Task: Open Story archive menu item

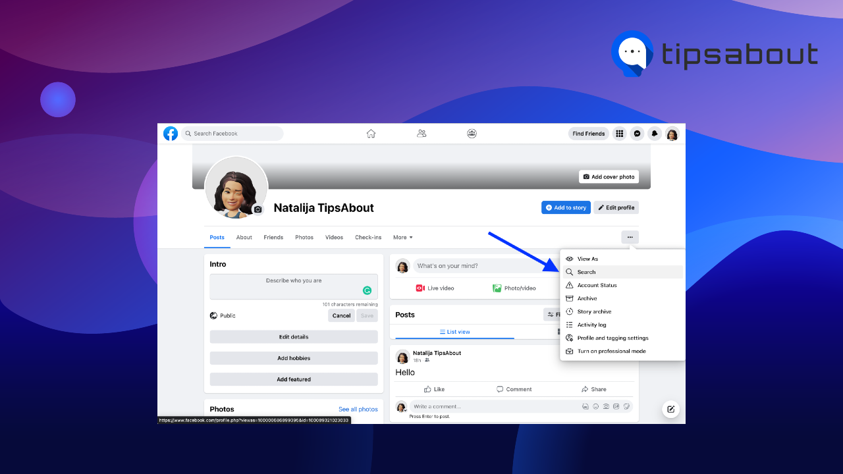Action: (x=622, y=311)
